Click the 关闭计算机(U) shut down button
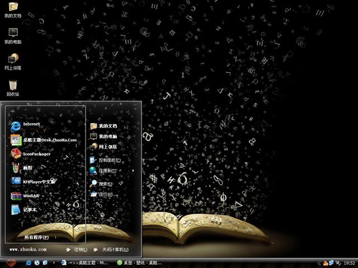 tap(111, 250)
